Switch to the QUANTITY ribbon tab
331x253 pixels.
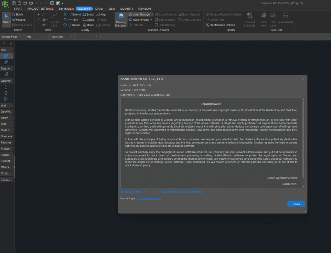point(126,9)
